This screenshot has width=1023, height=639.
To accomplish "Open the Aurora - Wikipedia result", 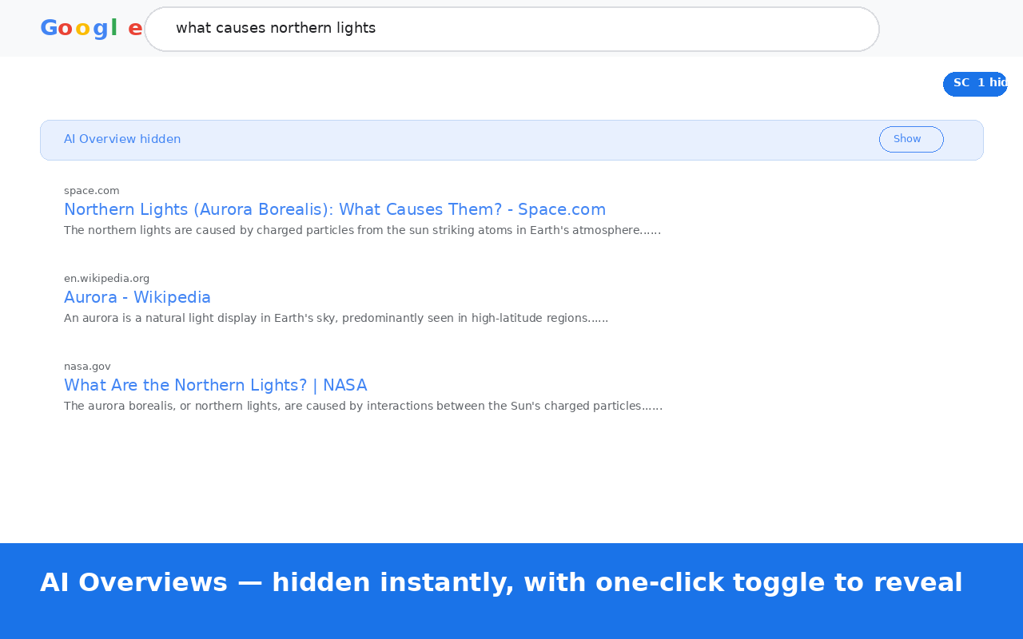I will (137, 297).
